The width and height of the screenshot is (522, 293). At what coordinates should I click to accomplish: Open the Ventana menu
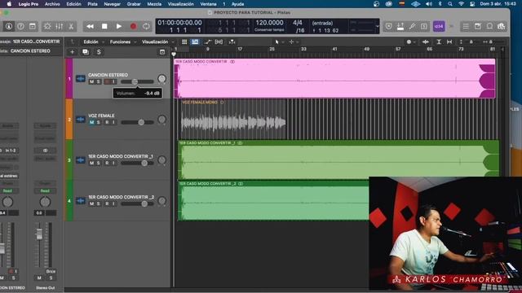[209, 4]
